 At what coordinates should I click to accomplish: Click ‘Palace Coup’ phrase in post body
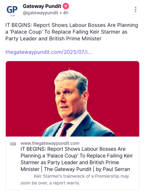(x=27, y=32)
